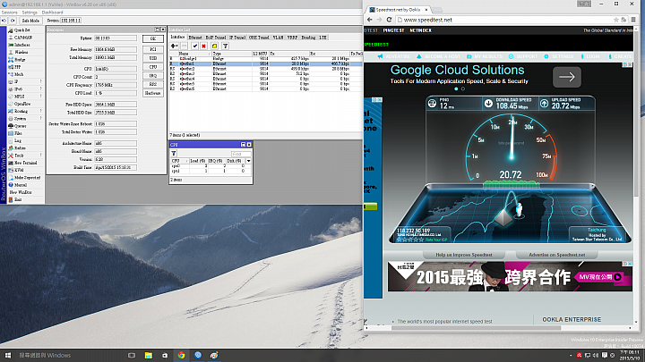Open MY RESULTS on Speedtest
The height and width of the screenshot is (362, 645).
484,56
